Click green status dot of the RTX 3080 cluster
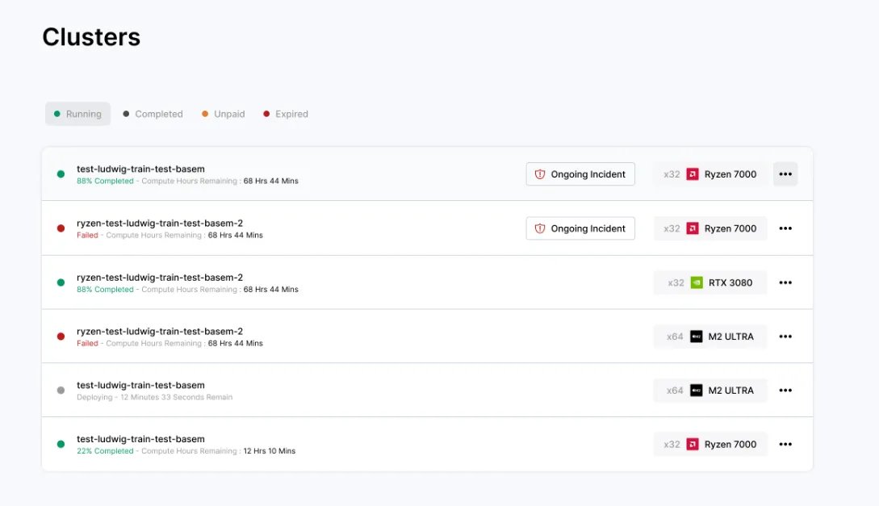The width and height of the screenshot is (879, 506). pyautogui.click(x=61, y=283)
